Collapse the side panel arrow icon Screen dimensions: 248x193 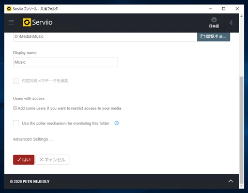click(x=231, y=23)
